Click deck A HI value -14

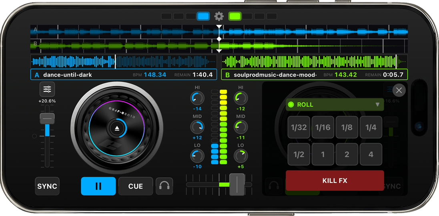197,109
